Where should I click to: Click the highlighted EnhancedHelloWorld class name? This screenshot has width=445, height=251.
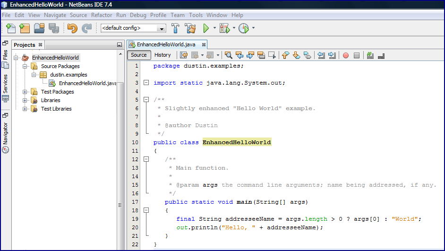237,142
